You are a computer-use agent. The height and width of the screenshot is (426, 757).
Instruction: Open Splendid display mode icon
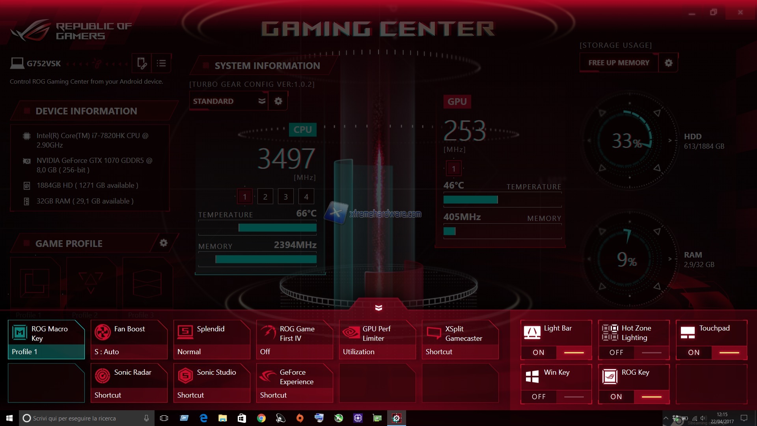tap(186, 333)
